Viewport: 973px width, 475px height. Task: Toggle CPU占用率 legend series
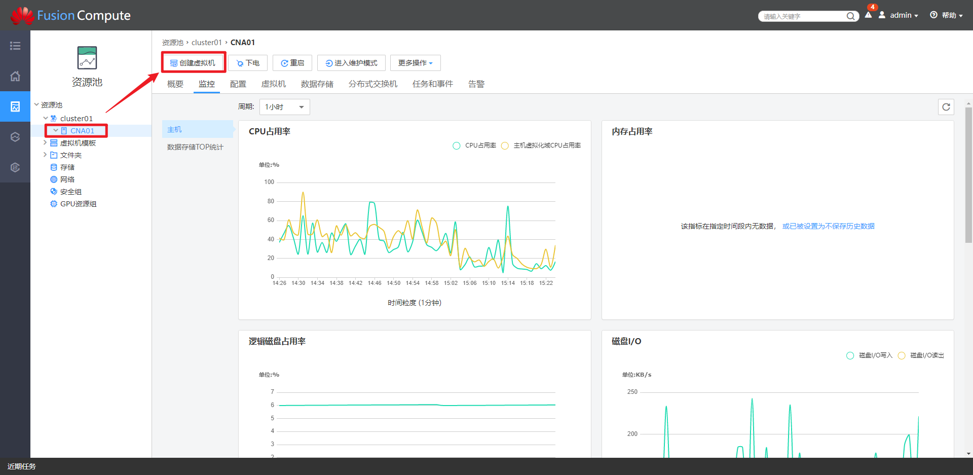(474, 145)
